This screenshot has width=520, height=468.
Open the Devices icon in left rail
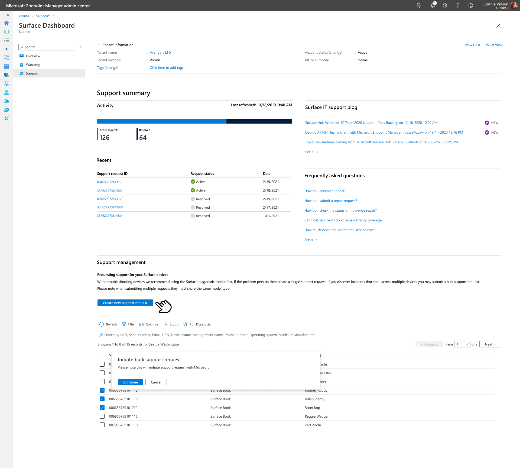coord(6,58)
